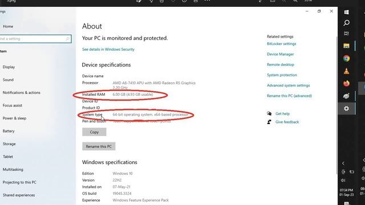Image resolution: width=365 pixels, height=205 pixels.
Task: Click the Get help chat icon
Action: (269, 113)
